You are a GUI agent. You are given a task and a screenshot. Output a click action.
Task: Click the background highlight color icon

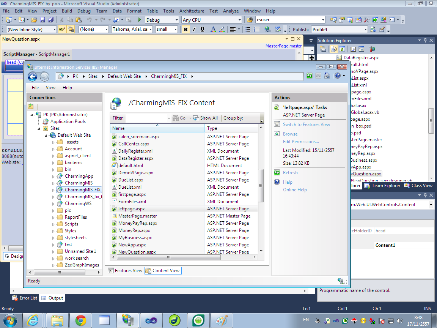[222, 29]
